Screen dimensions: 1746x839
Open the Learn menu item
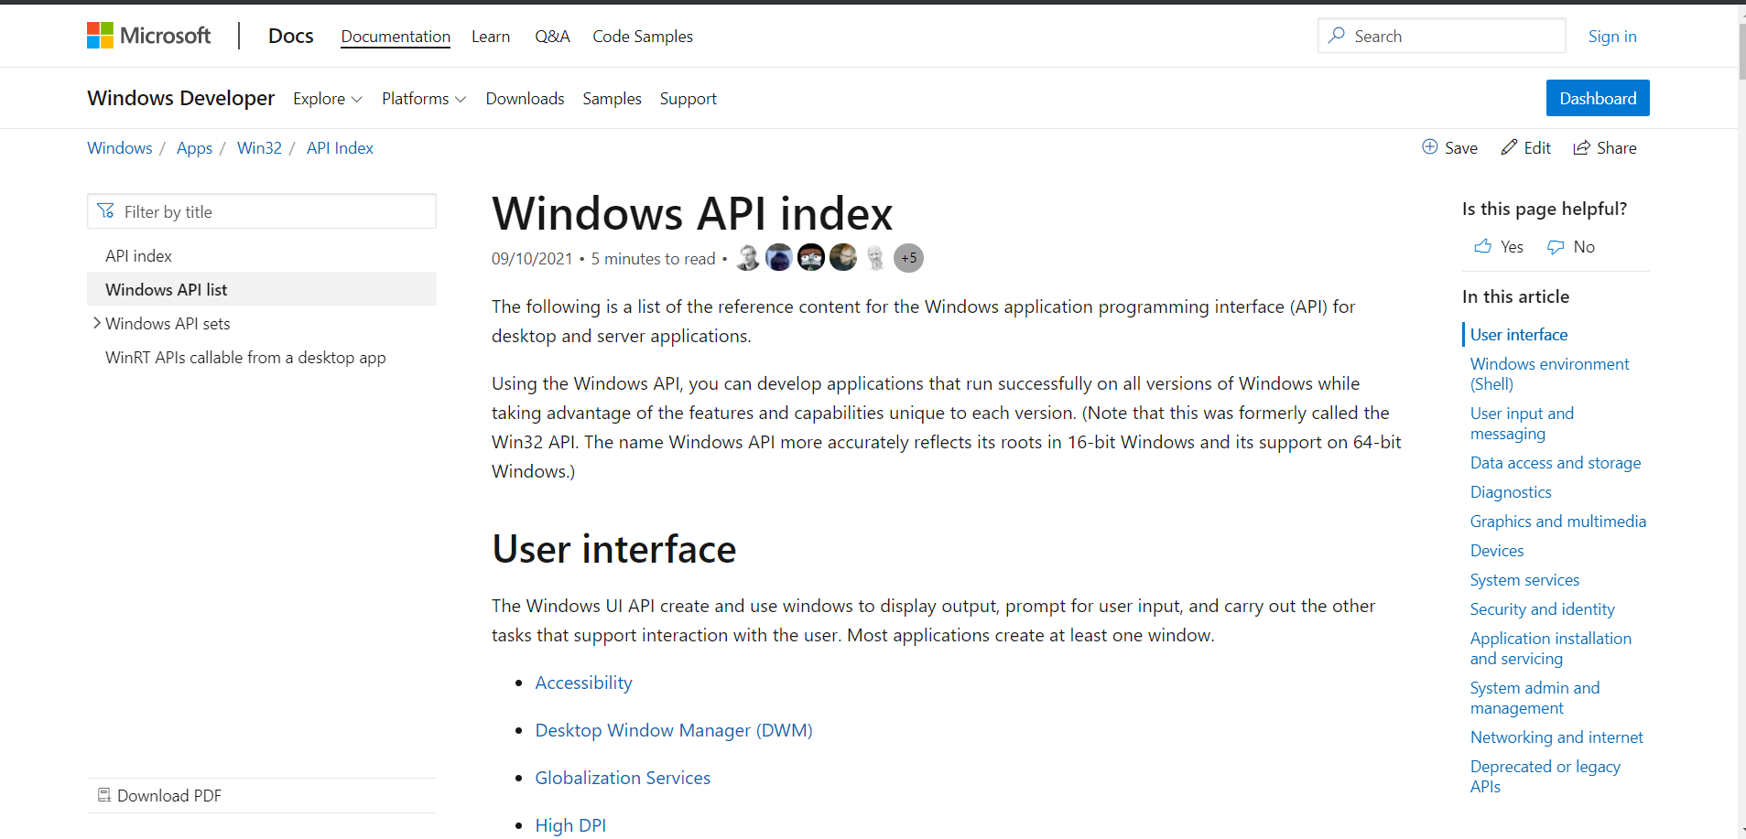(491, 37)
